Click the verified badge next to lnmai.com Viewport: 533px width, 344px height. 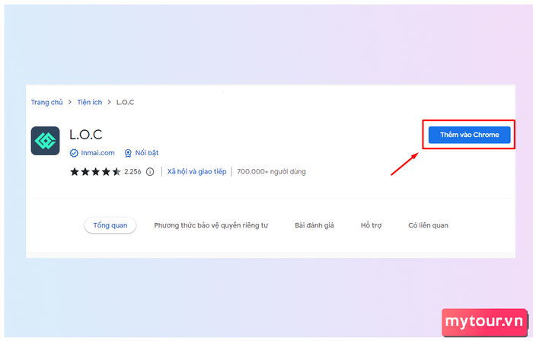74,153
